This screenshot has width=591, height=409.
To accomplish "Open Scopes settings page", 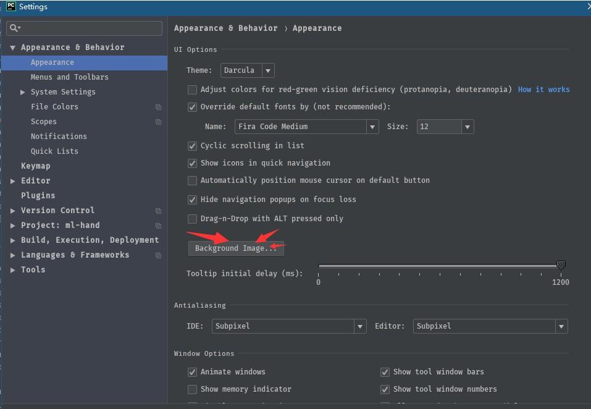I will pos(44,122).
